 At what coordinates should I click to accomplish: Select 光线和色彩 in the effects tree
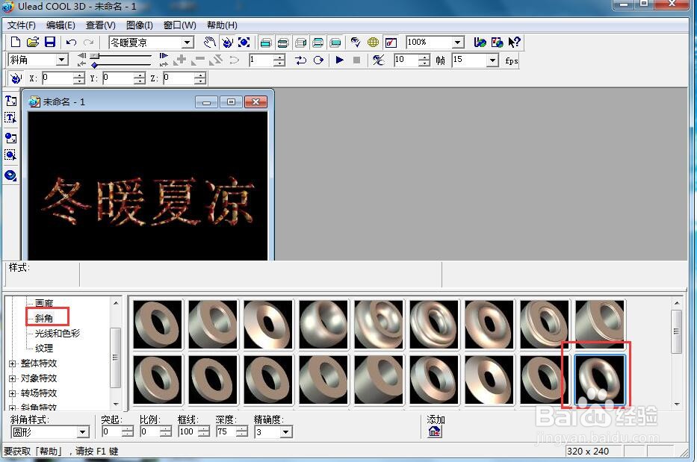coord(58,333)
